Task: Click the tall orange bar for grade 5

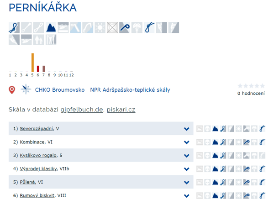Action: tap(32, 63)
